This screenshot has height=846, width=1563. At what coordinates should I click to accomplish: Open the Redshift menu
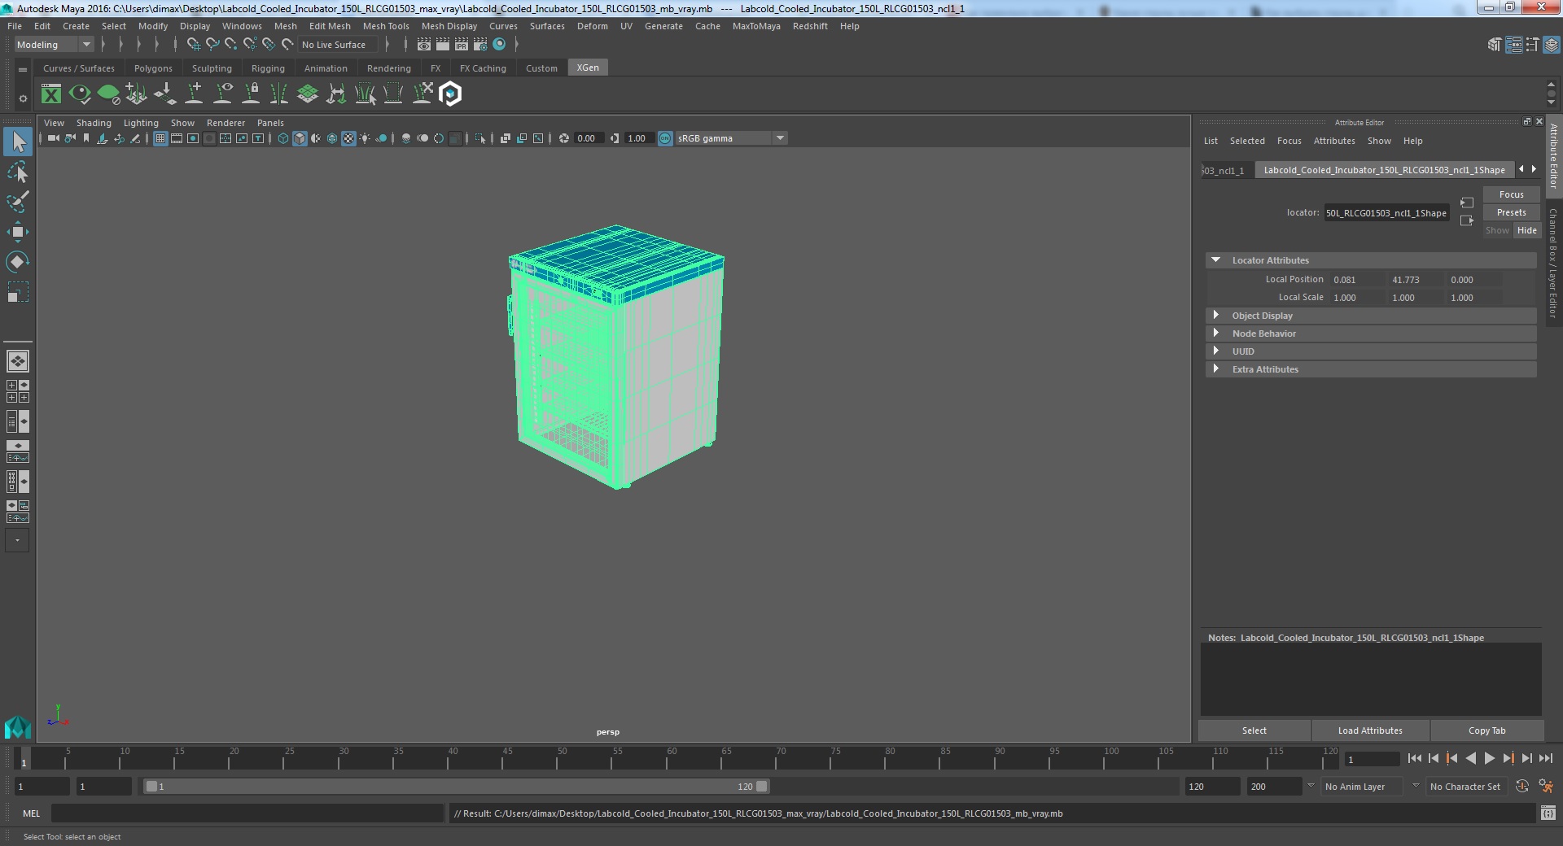click(x=810, y=26)
